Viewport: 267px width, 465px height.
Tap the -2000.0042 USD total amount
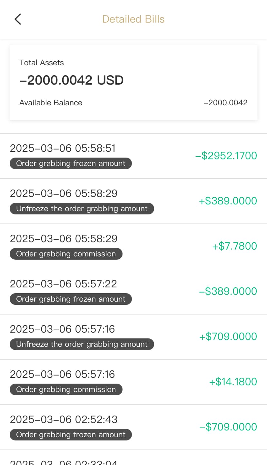pos(71,80)
